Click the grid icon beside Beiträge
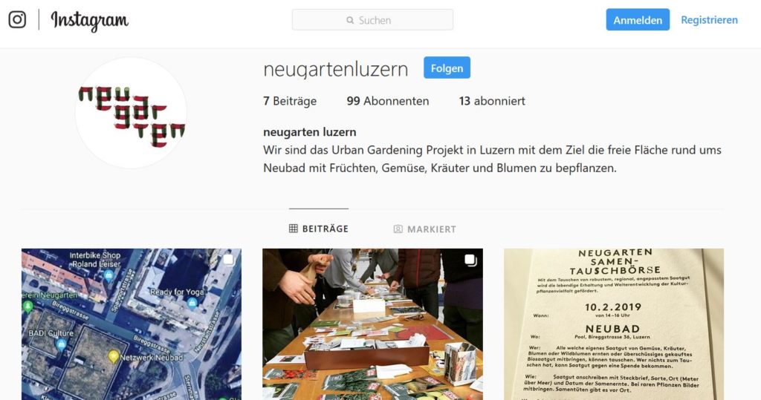The height and width of the screenshot is (400, 761). [293, 229]
